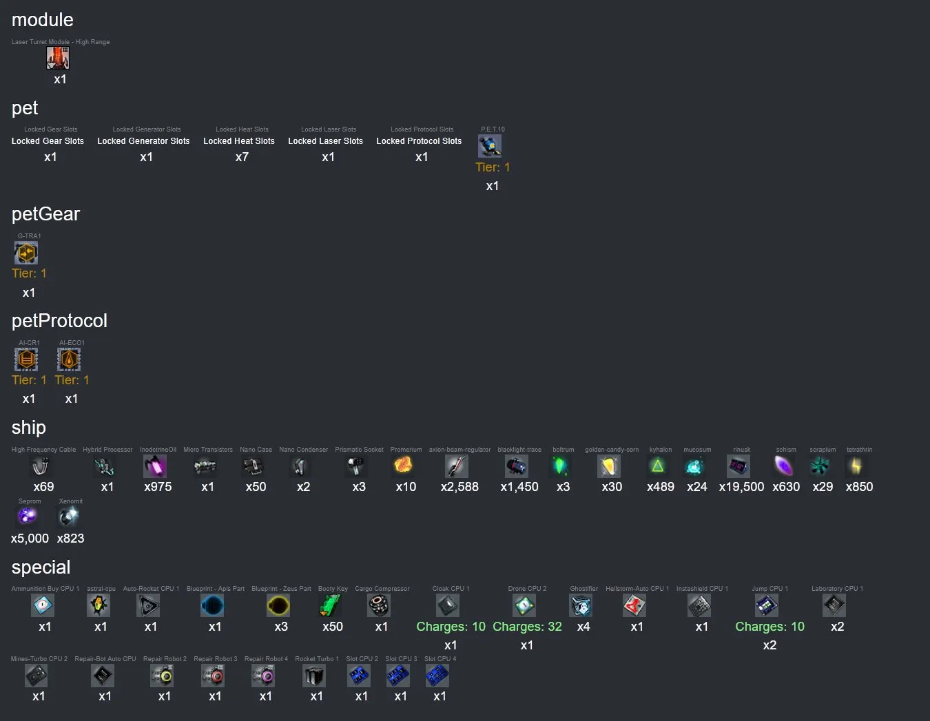Click the scrapium item icon
930x721 pixels.
coord(820,466)
